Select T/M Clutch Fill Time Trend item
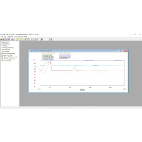Viewport: 142px width, 142px height. 9,57
